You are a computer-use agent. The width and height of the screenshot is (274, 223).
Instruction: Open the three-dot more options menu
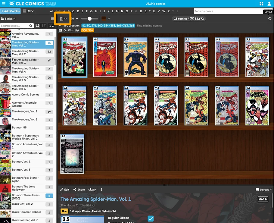[x=101, y=190]
